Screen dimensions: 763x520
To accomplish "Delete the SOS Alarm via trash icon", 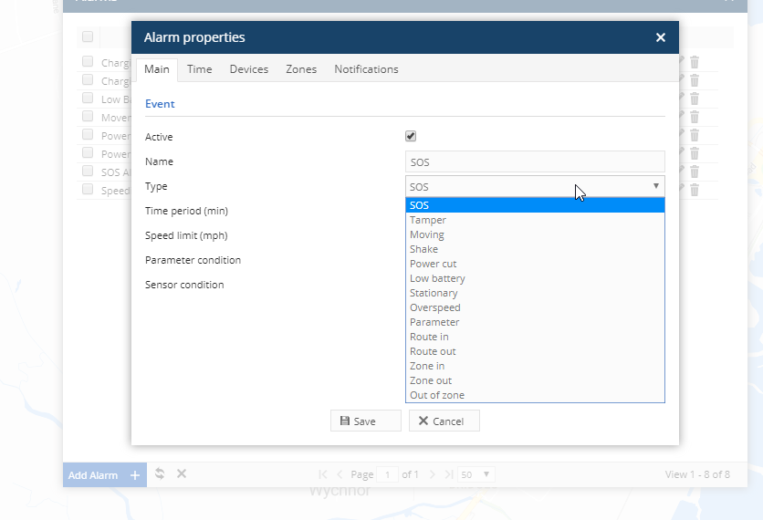I will coord(695,172).
